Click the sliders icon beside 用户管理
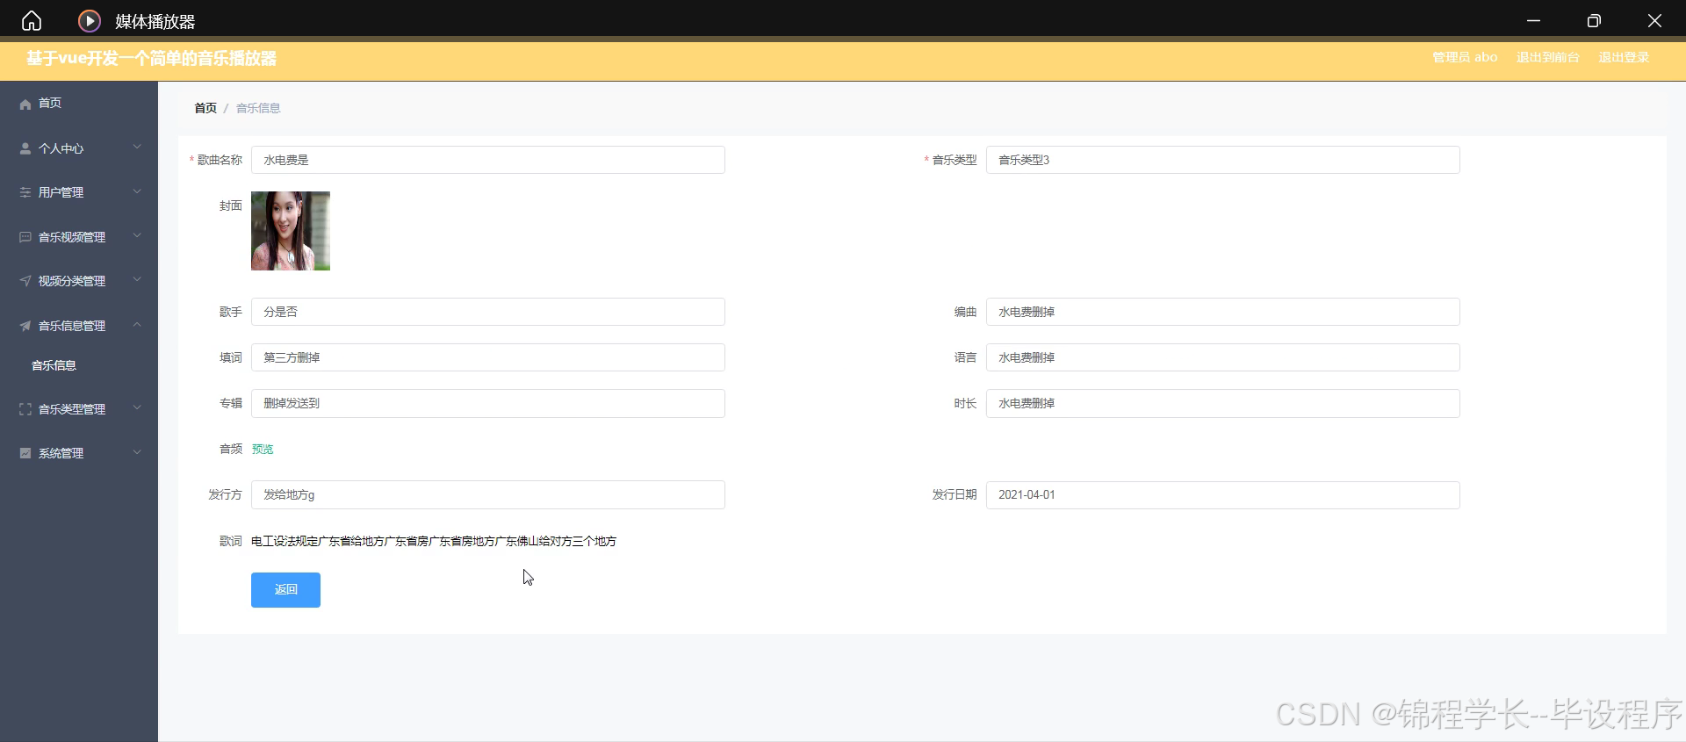 (x=25, y=192)
